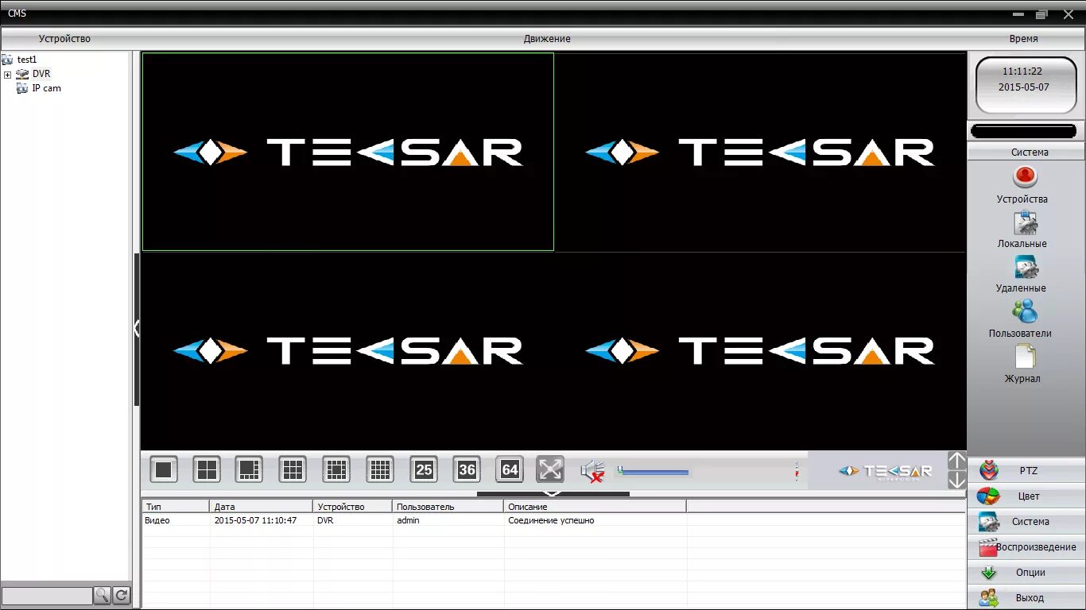This screenshot has height=610, width=1086.
Task: Open the Система panel button
Action: [x=1026, y=521]
